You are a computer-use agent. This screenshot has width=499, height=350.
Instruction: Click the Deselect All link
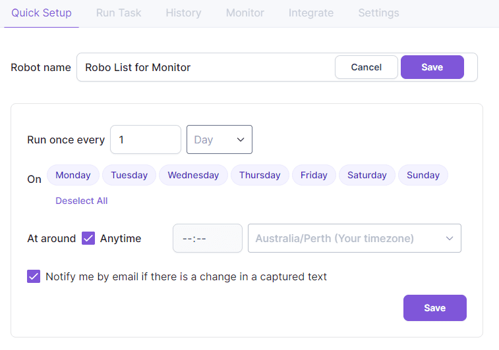(x=82, y=201)
